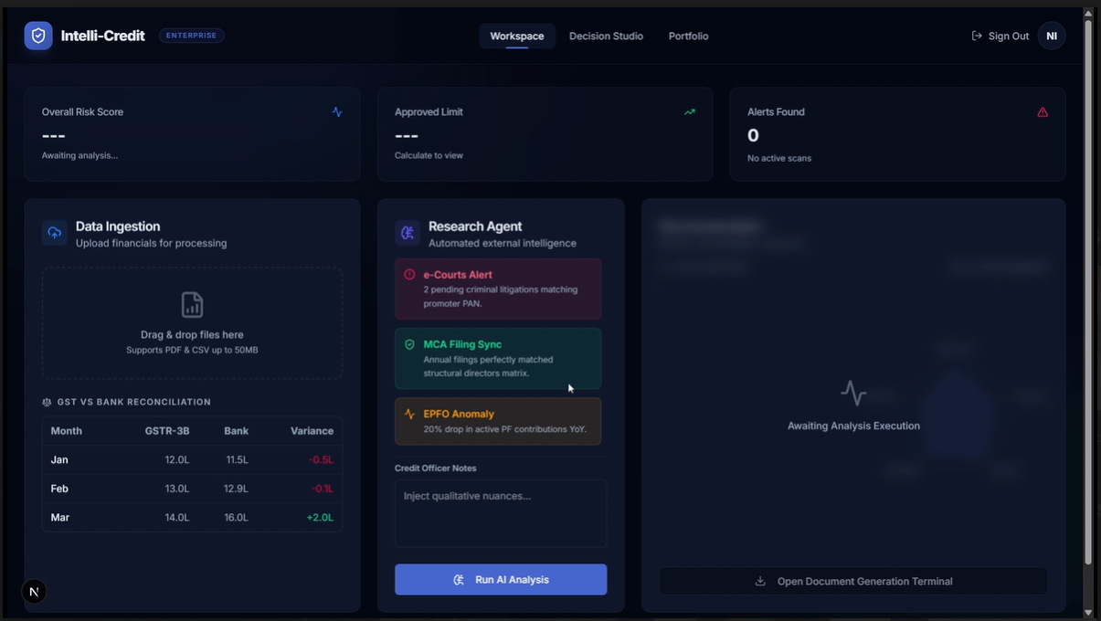
Task: Click the drag & drop file upload zone
Action: pyautogui.click(x=192, y=323)
